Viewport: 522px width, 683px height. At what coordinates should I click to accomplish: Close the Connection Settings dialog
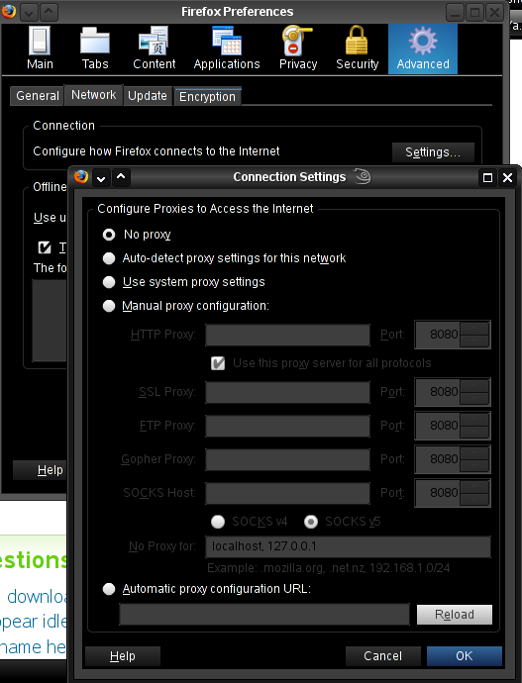(x=507, y=178)
